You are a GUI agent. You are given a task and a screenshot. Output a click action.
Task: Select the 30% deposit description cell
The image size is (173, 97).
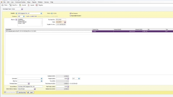(49, 31)
